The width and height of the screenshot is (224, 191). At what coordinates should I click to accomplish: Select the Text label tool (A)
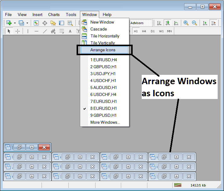click(70, 31)
